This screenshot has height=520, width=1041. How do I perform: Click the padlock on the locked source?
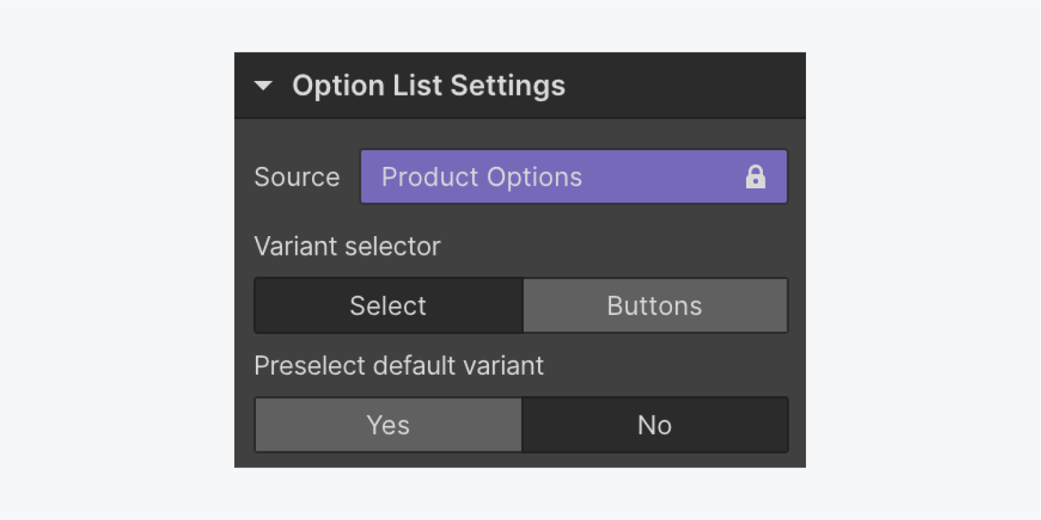click(755, 177)
